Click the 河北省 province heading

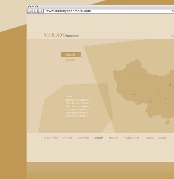69,97
